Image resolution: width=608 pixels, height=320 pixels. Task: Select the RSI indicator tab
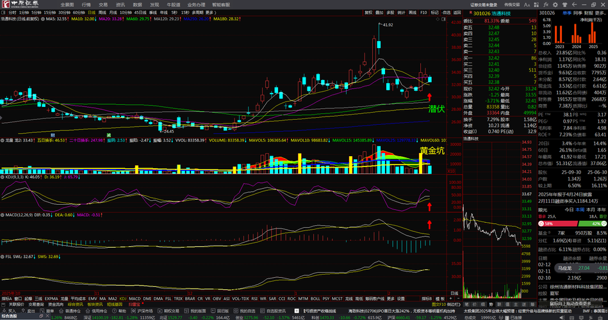pos(254,299)
